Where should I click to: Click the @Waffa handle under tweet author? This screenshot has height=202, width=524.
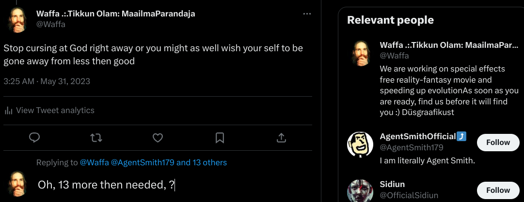click(x=51, y=24)
